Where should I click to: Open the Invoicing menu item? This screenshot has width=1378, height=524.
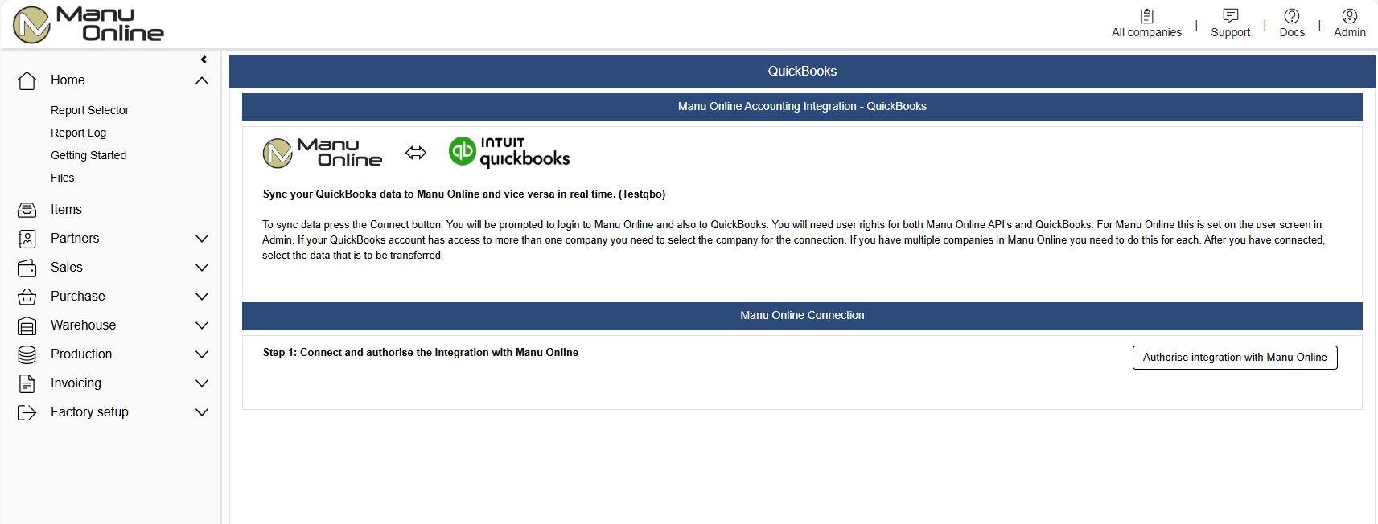tap(76, 383)
